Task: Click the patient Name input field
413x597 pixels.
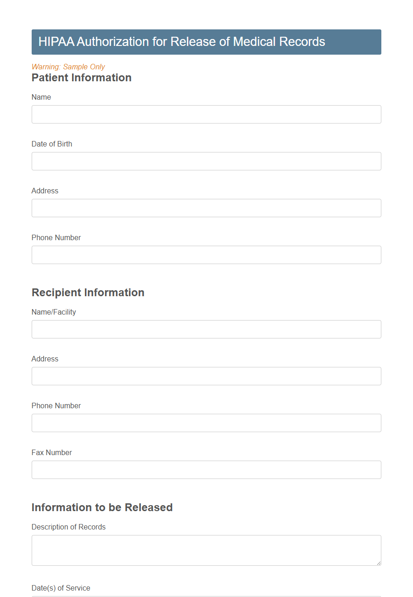Action: (x=206, y=114)
